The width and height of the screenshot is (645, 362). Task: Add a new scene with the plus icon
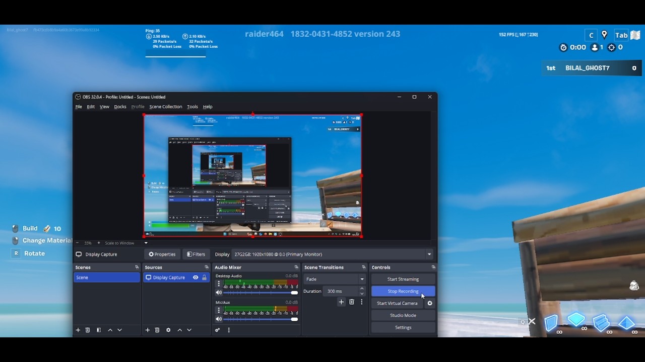tap(78, 330)
